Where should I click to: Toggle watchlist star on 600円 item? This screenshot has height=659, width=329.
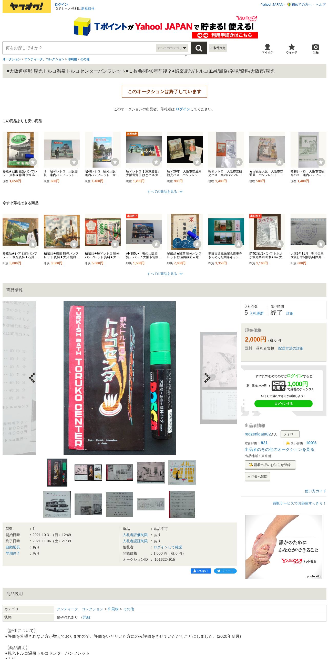pos(321,244)
